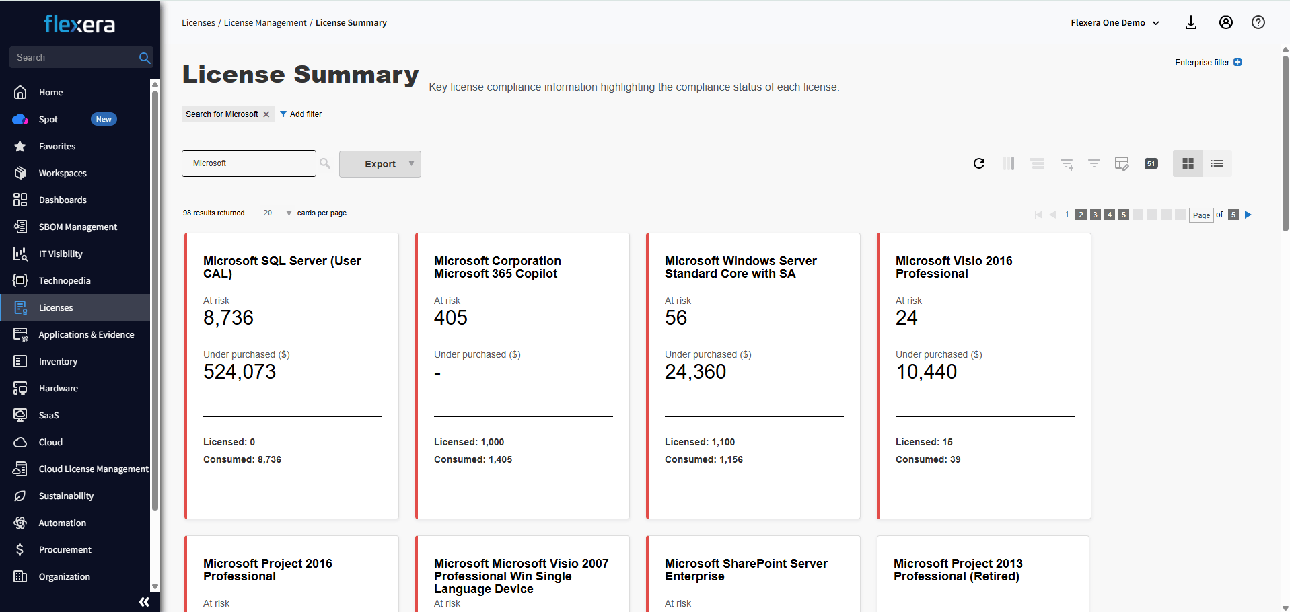Screen dimensions: 1290x612
Task: Click the column chooser icon
Action: point(1009,163)
